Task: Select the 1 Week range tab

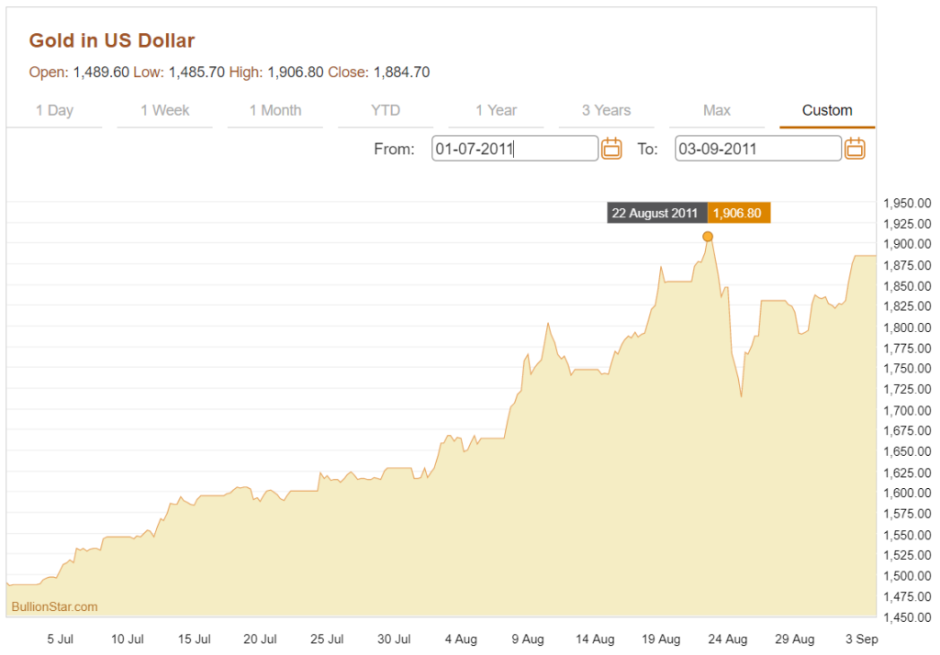Action: point(165,110)
